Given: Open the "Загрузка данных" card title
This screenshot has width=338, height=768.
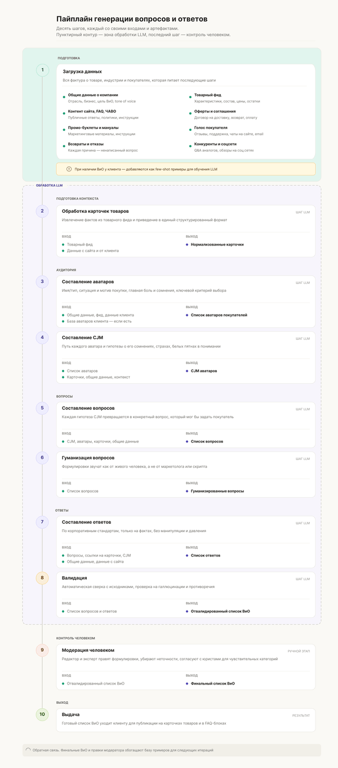Looking at the screenshot, I should point(82,72).
